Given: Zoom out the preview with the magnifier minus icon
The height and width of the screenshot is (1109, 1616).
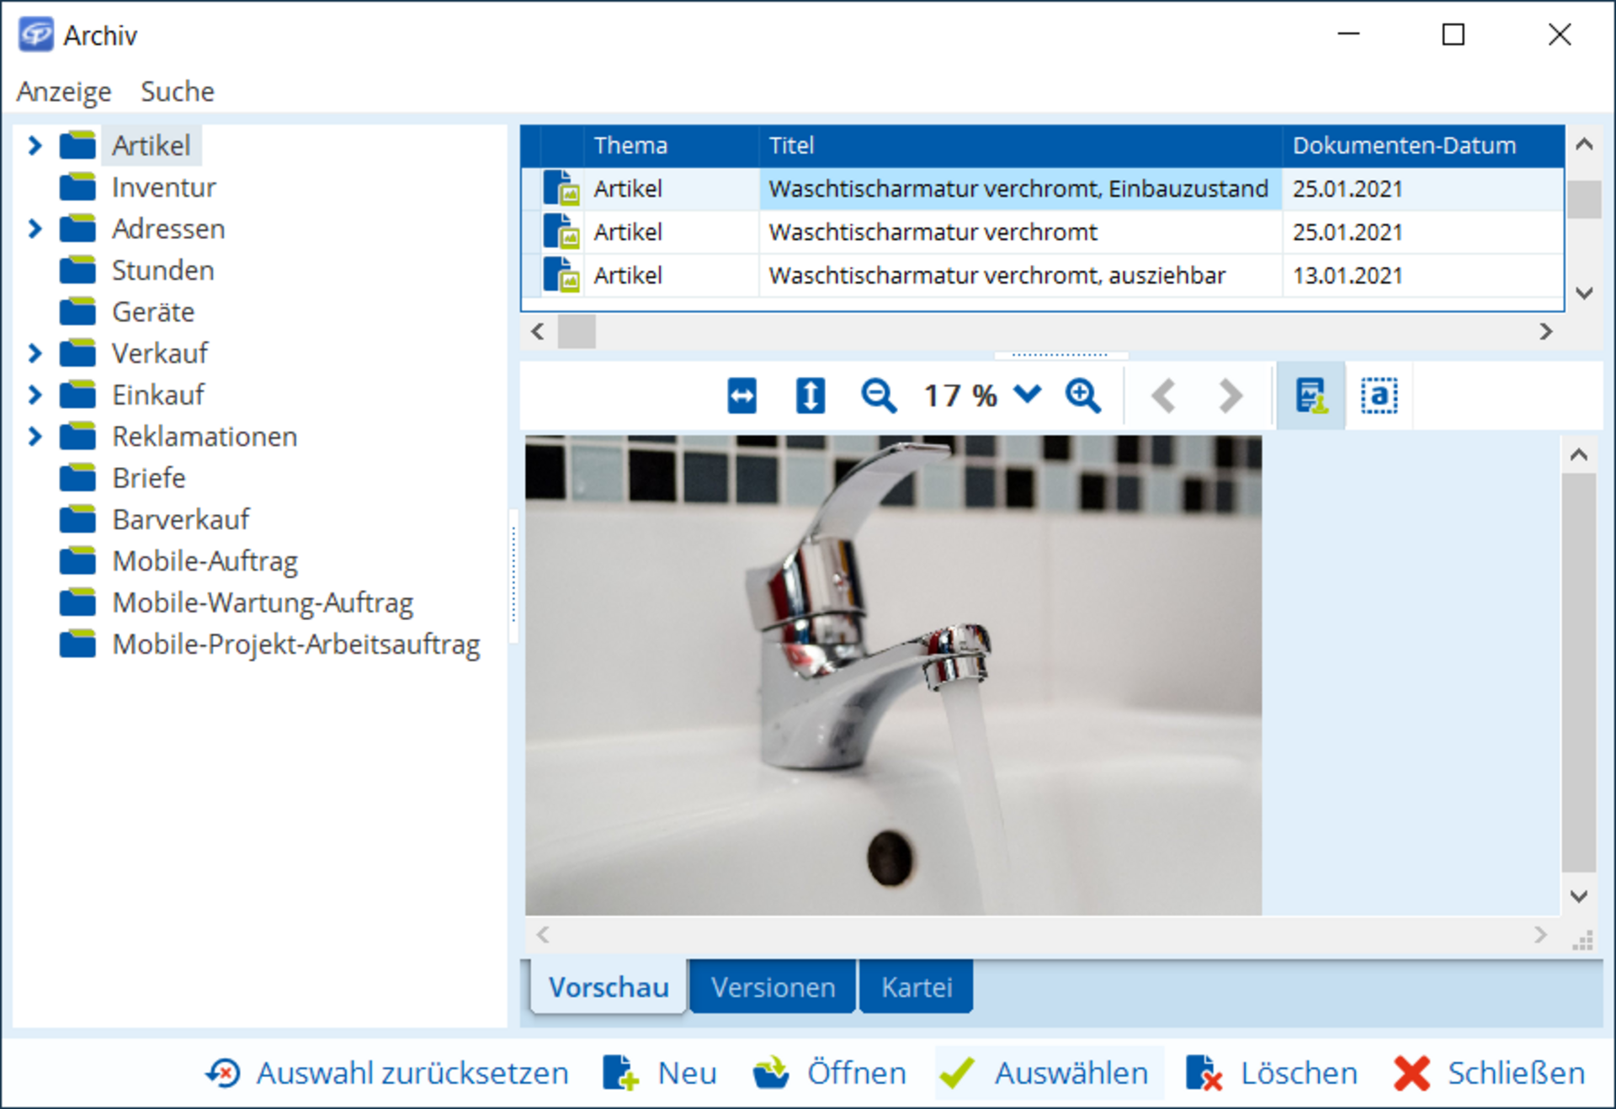Looking at the screenshot, I should pyautogui.click(x=878, y=395).
